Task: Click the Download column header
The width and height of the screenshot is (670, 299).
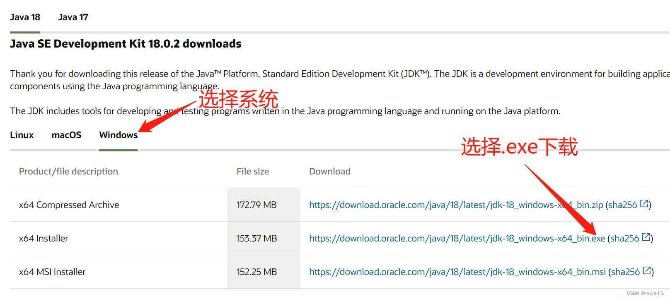Action: pyautogui.click(x=330, y=171)
